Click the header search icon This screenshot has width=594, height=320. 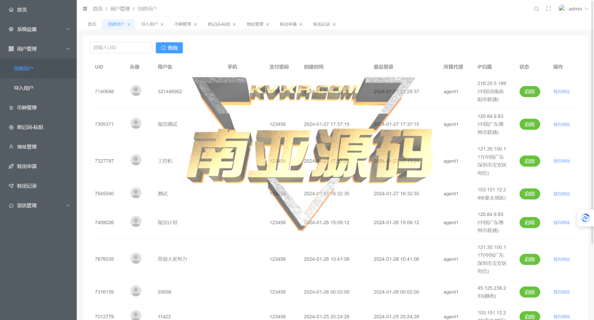tap(536, 9)
